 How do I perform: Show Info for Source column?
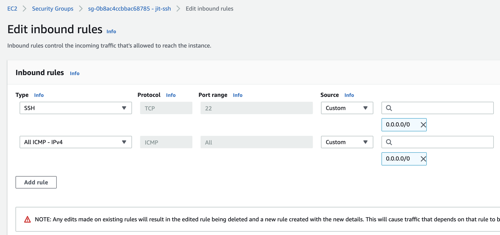tap(349, 95)
